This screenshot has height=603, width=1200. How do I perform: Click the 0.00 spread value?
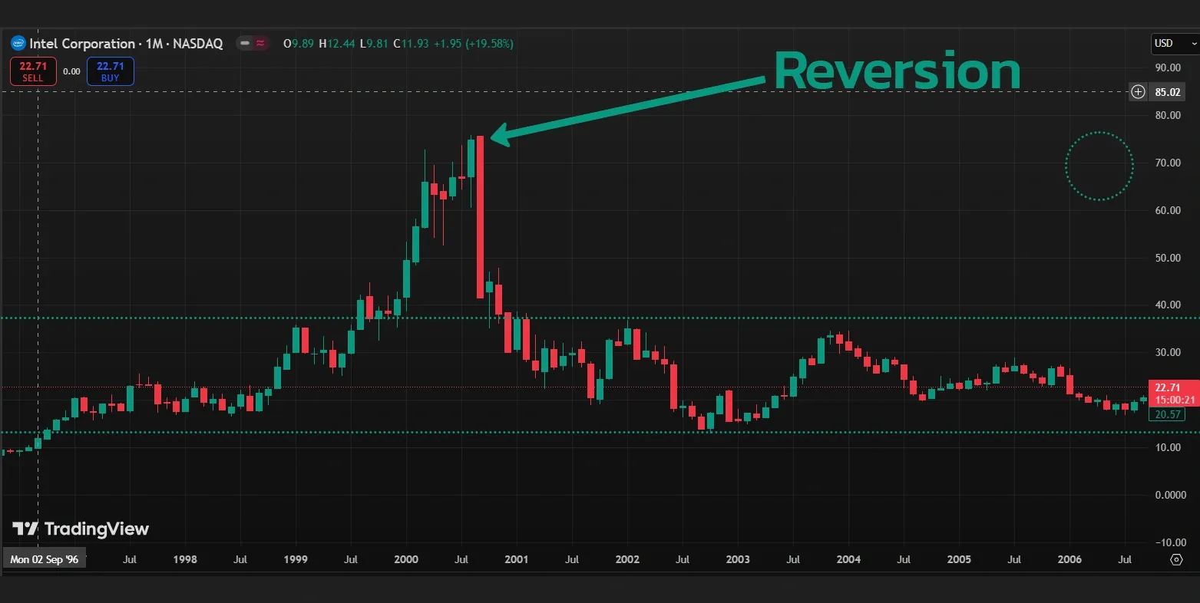pos(71,71)
